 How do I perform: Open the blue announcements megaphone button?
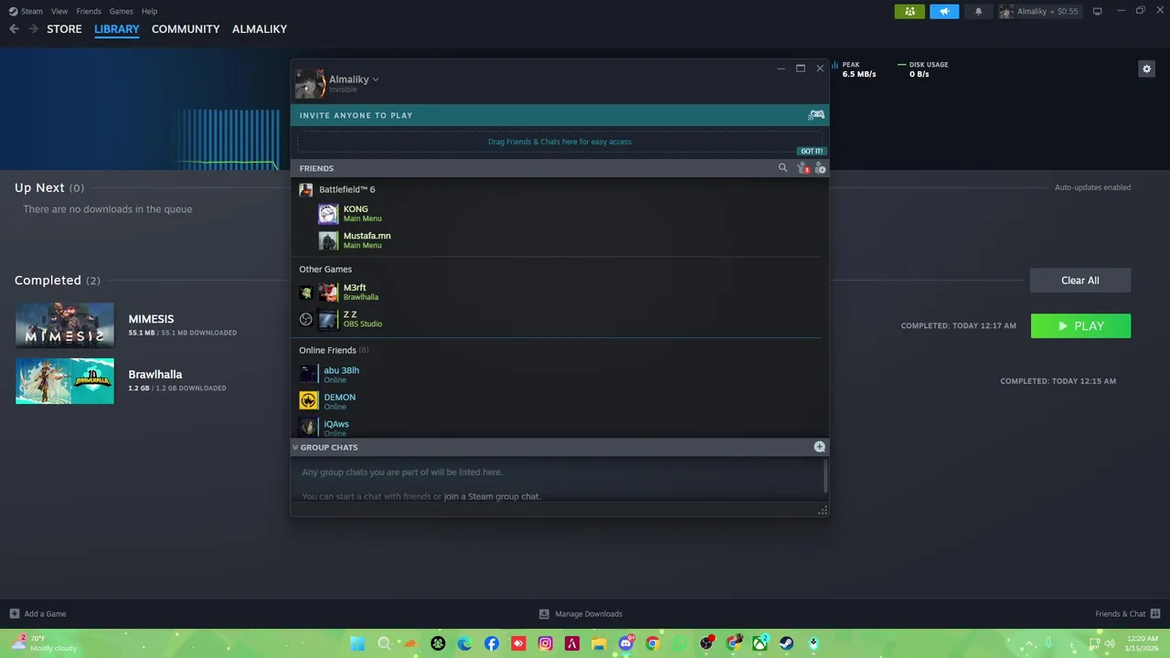[x=944, y=11]
